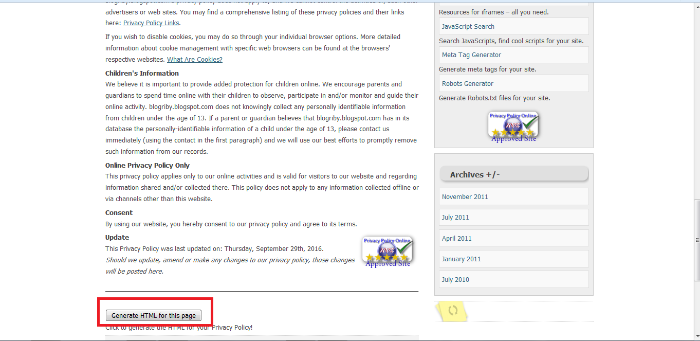
Task: Click the 'Generate meta tags for your site.' text
Action: [488, 69]
